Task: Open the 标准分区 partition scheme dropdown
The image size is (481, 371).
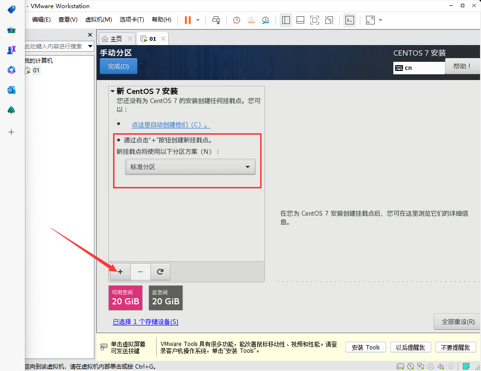Action: point(190,167)
